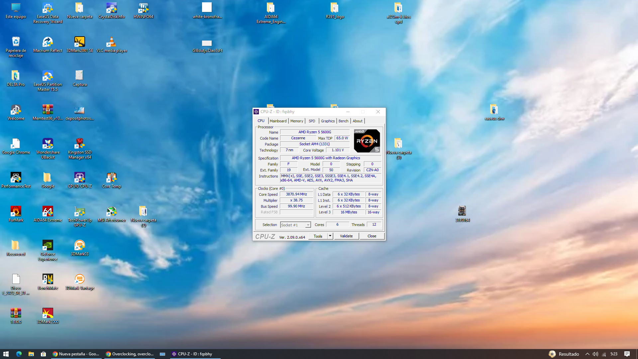The width and height of the screenshot is (638, 359).
Task: Open Wi-Fi network tray icon
Action: click(604, 354)
